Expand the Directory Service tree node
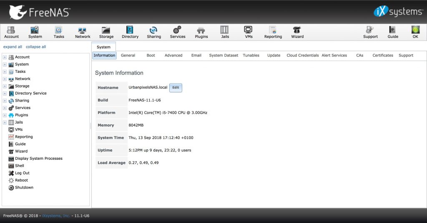 [5, 94]
